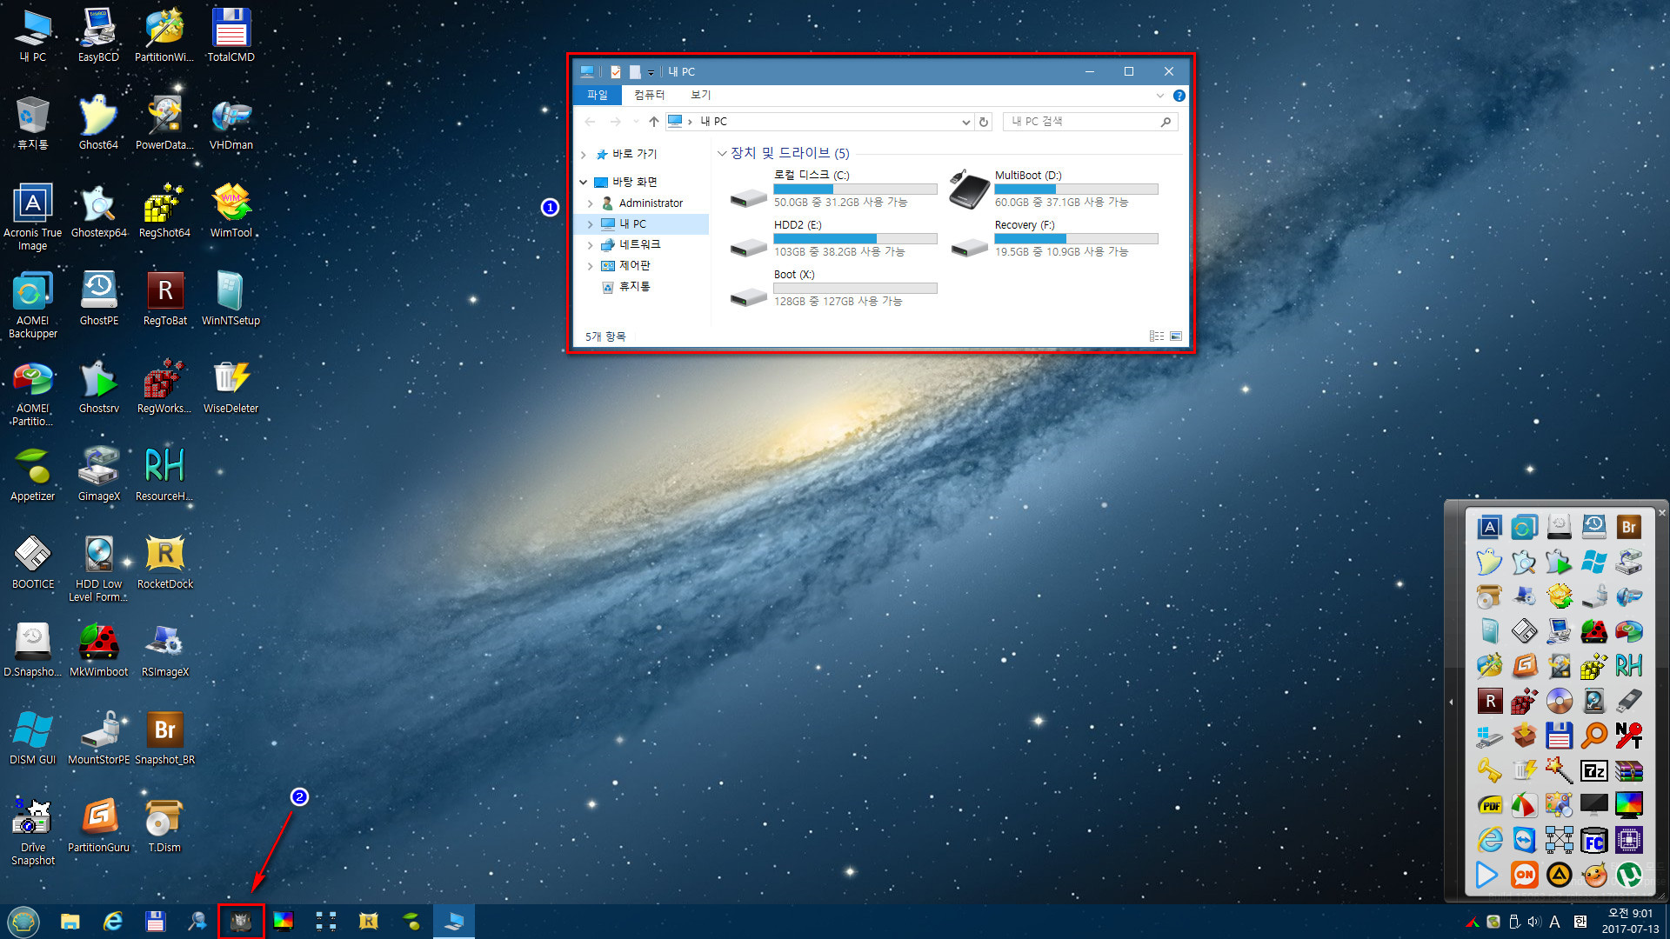Expand the 네트워크 tree node
1670x939 pixels.
click(591, 245)
